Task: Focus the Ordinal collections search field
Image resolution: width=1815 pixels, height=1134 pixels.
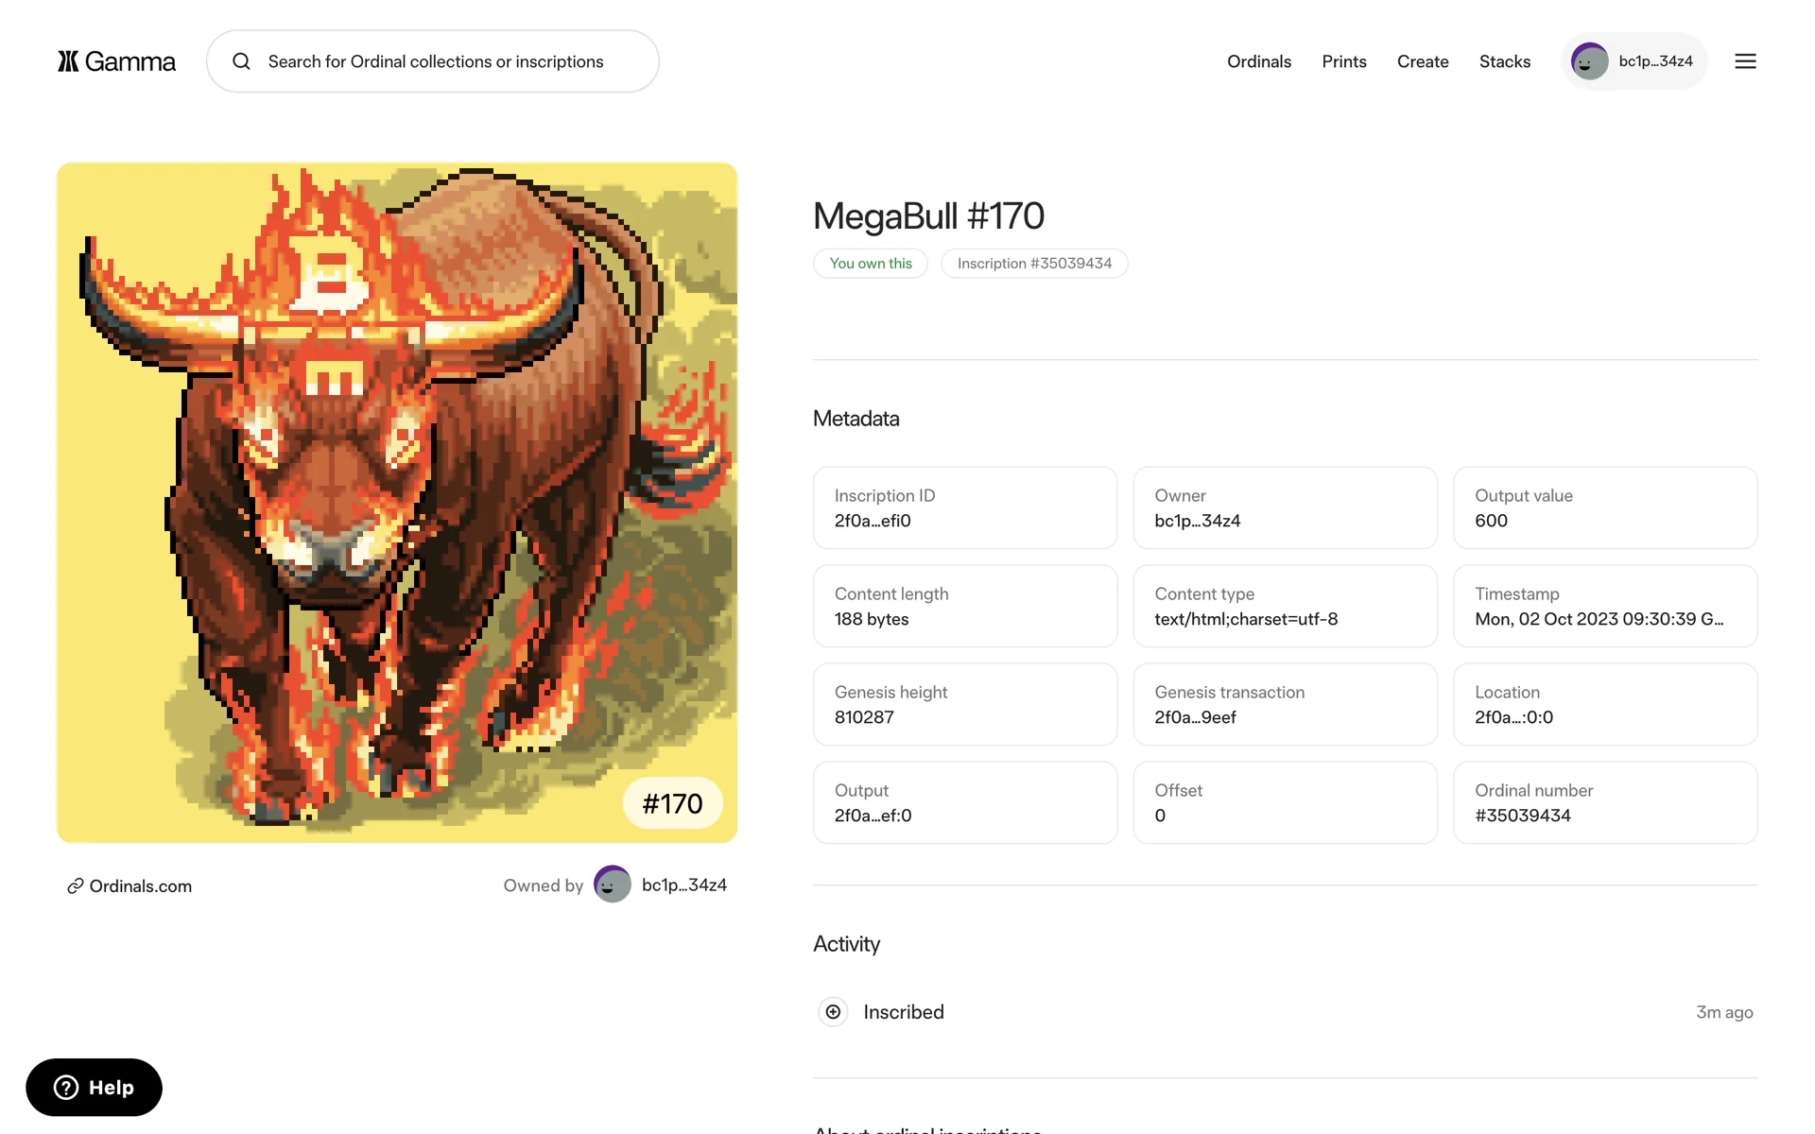Action: tap(433, 61)
